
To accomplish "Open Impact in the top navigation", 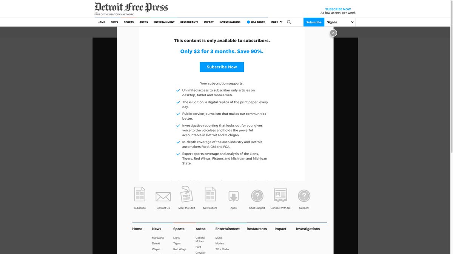I will pyautogui.click(x=209, y=22).
